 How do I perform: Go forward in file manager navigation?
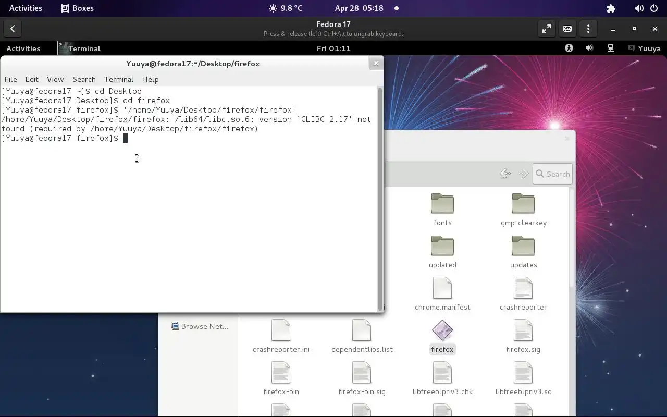(523, 174)
